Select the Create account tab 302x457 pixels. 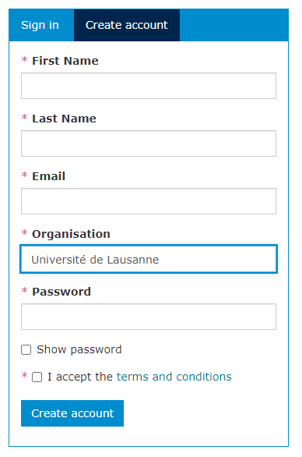[127, 25]
